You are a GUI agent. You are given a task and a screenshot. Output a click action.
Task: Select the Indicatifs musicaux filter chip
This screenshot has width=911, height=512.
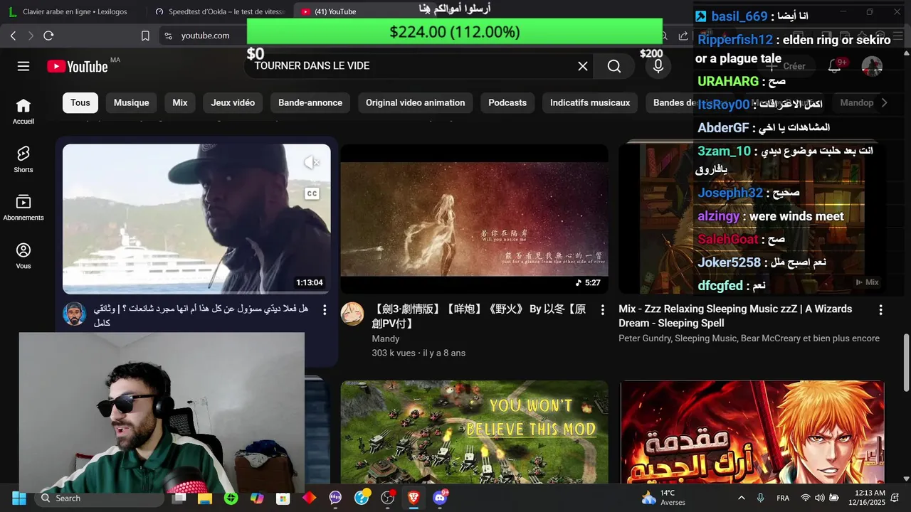pos(590,102)
